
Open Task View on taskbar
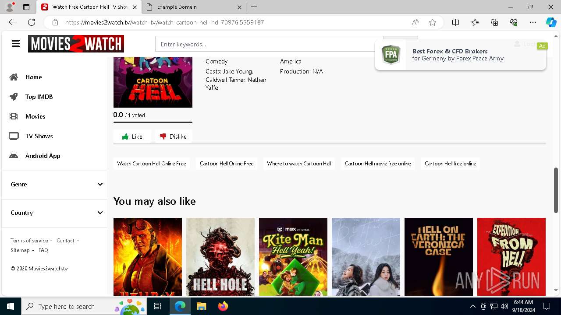(158, 306)
